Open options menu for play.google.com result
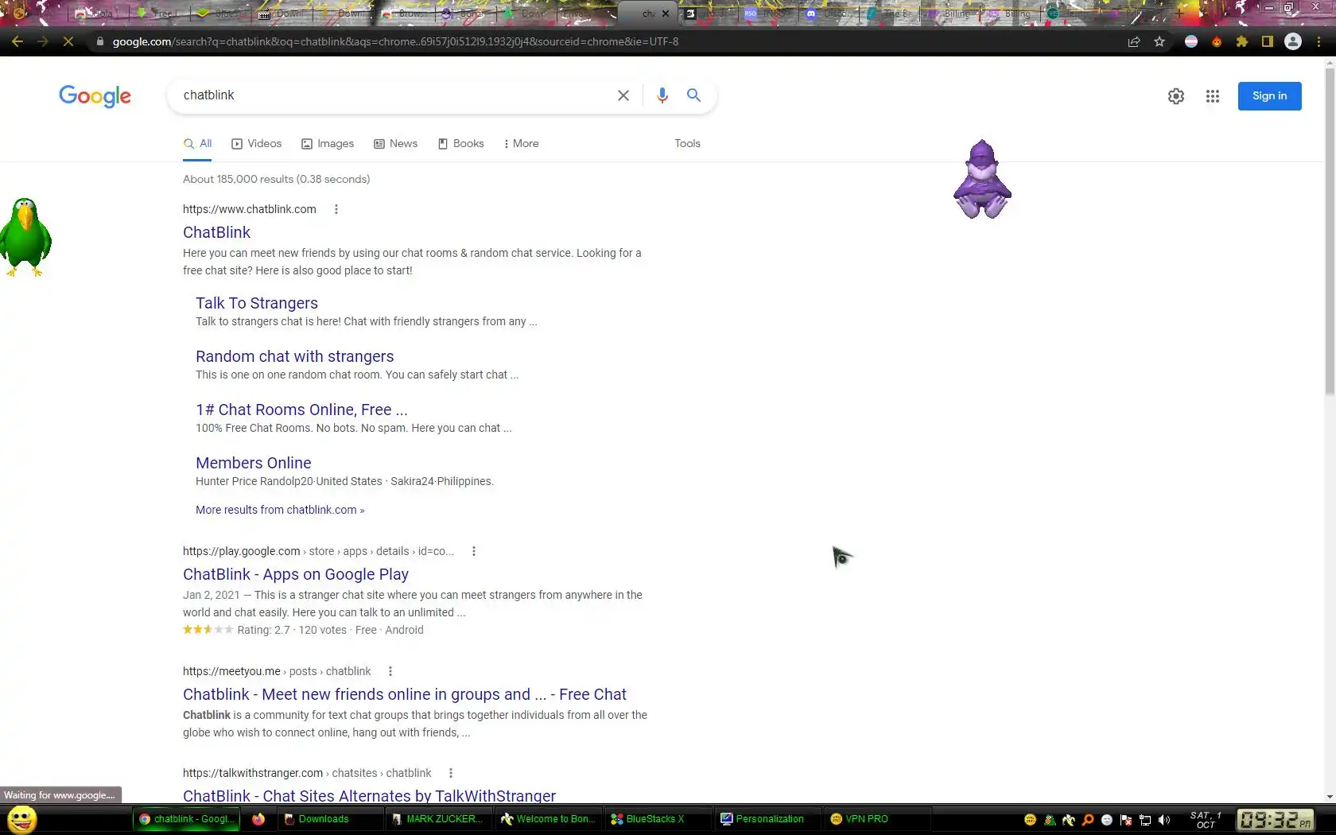The height and width of the screenshot is (835, 1336). click(474, 551)
